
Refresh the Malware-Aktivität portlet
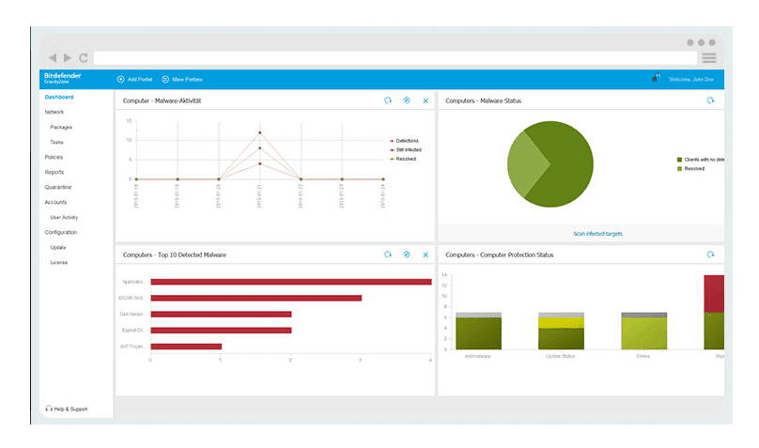388,100
